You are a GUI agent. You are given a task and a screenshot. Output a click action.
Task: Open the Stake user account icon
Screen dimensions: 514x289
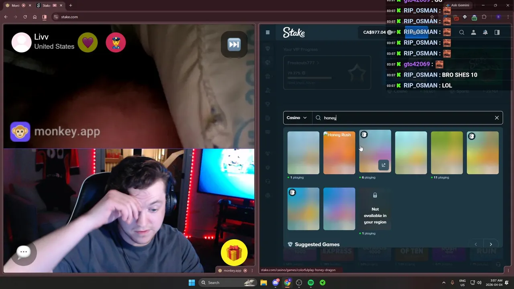473,33
